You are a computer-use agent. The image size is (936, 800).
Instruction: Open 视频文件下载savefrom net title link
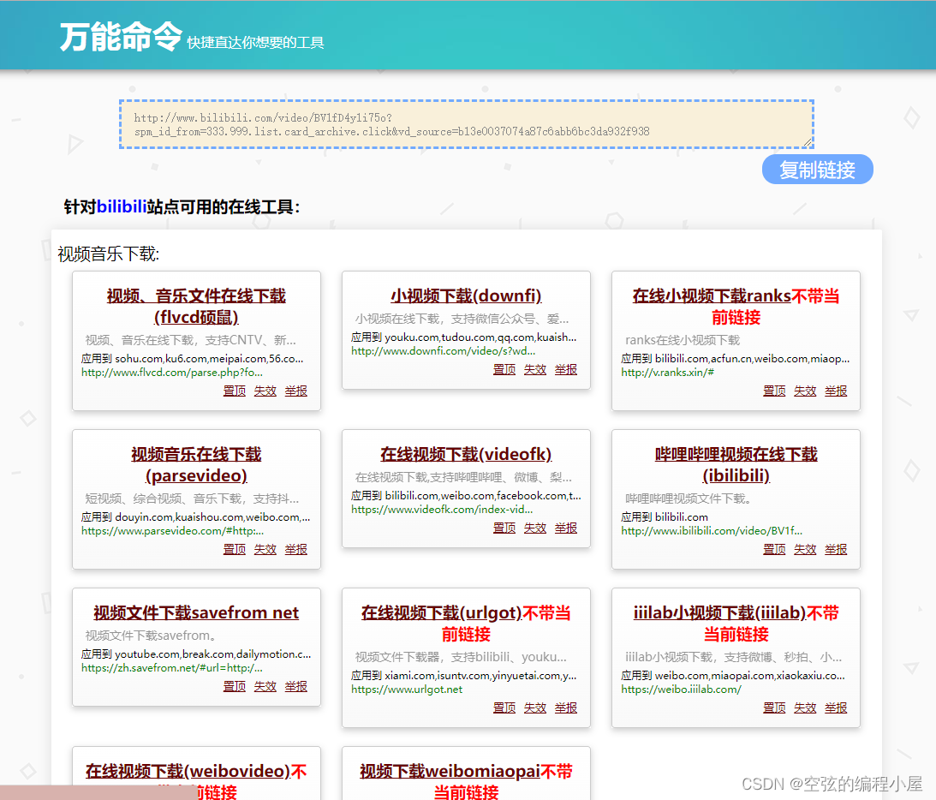(x=196, y=612)
